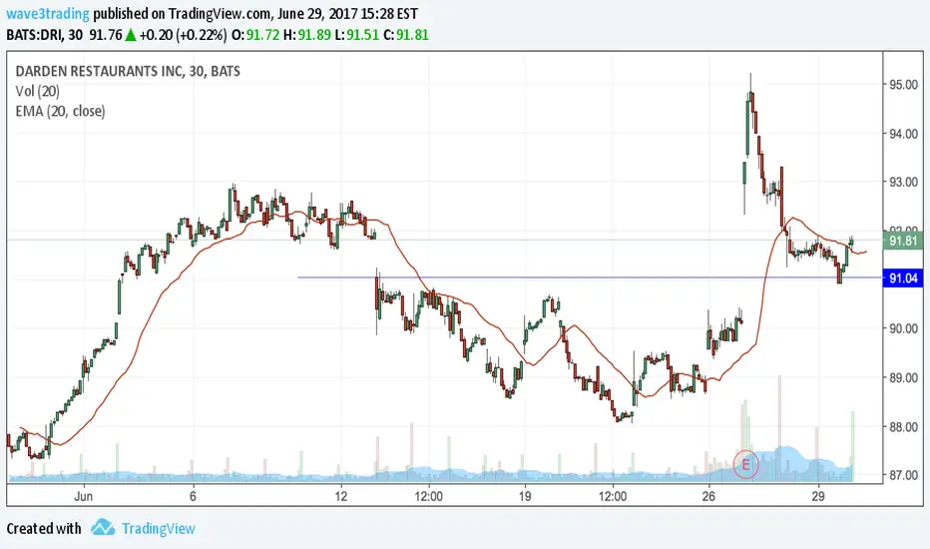Click the C:91.81 close value

point(406,35)
